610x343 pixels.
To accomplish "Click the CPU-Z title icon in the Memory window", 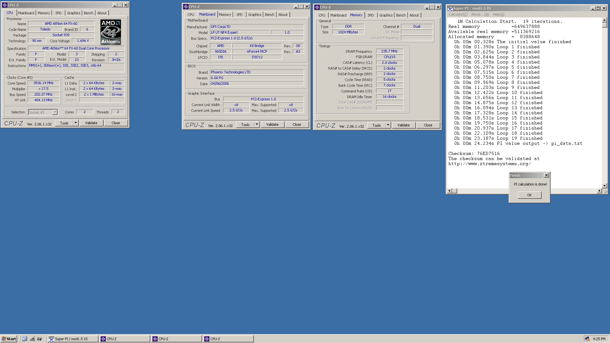I will 317,7.
